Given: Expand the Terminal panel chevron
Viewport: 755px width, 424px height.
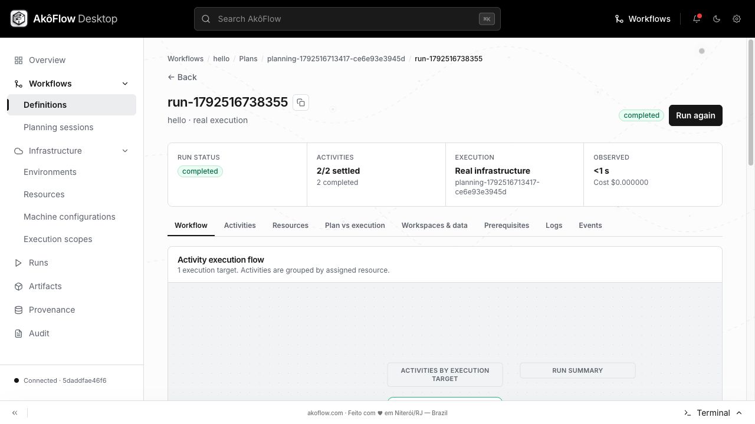Looking at the screenshot, I should point(739,413).
